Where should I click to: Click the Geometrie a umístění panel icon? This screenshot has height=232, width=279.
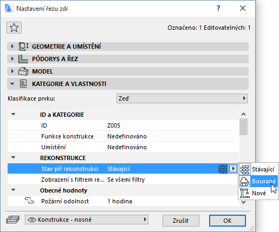click(x=23, y=47)
